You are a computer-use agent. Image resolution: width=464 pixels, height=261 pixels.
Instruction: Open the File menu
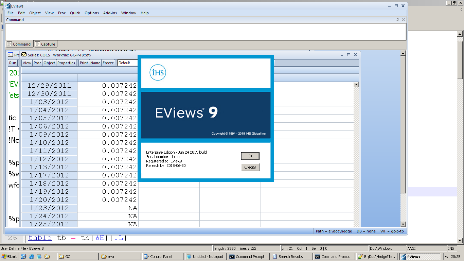coord(11,13)
